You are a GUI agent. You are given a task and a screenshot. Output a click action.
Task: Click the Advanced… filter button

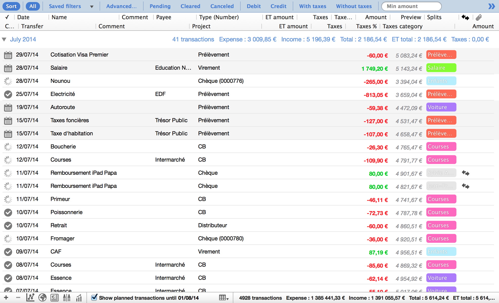point(121,6)
